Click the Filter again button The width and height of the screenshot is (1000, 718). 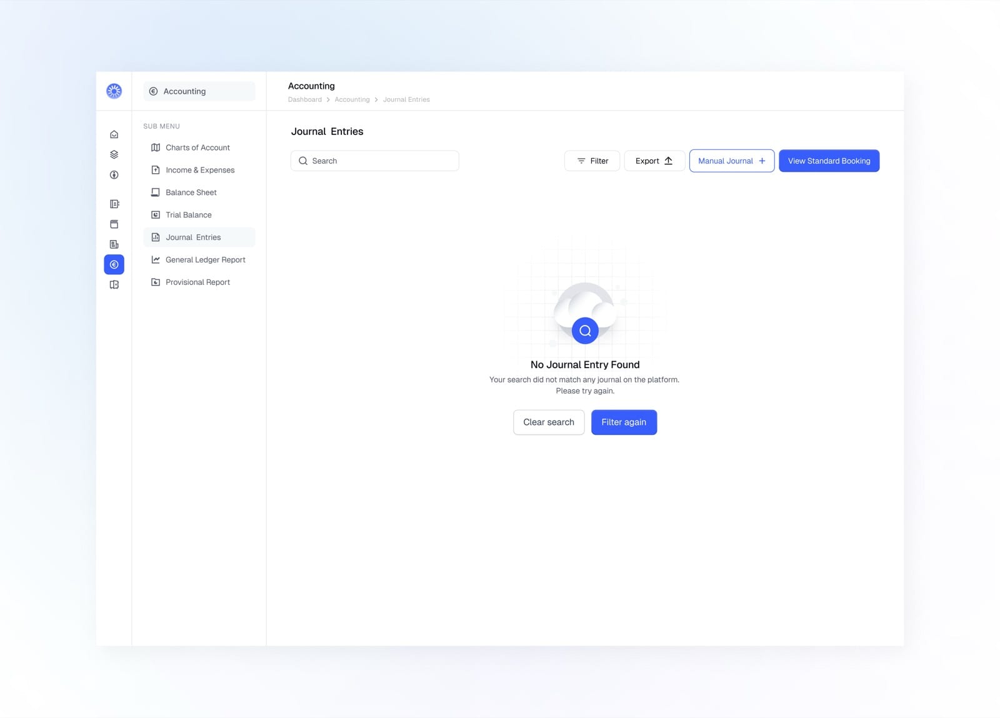click(x=624, y=422)
